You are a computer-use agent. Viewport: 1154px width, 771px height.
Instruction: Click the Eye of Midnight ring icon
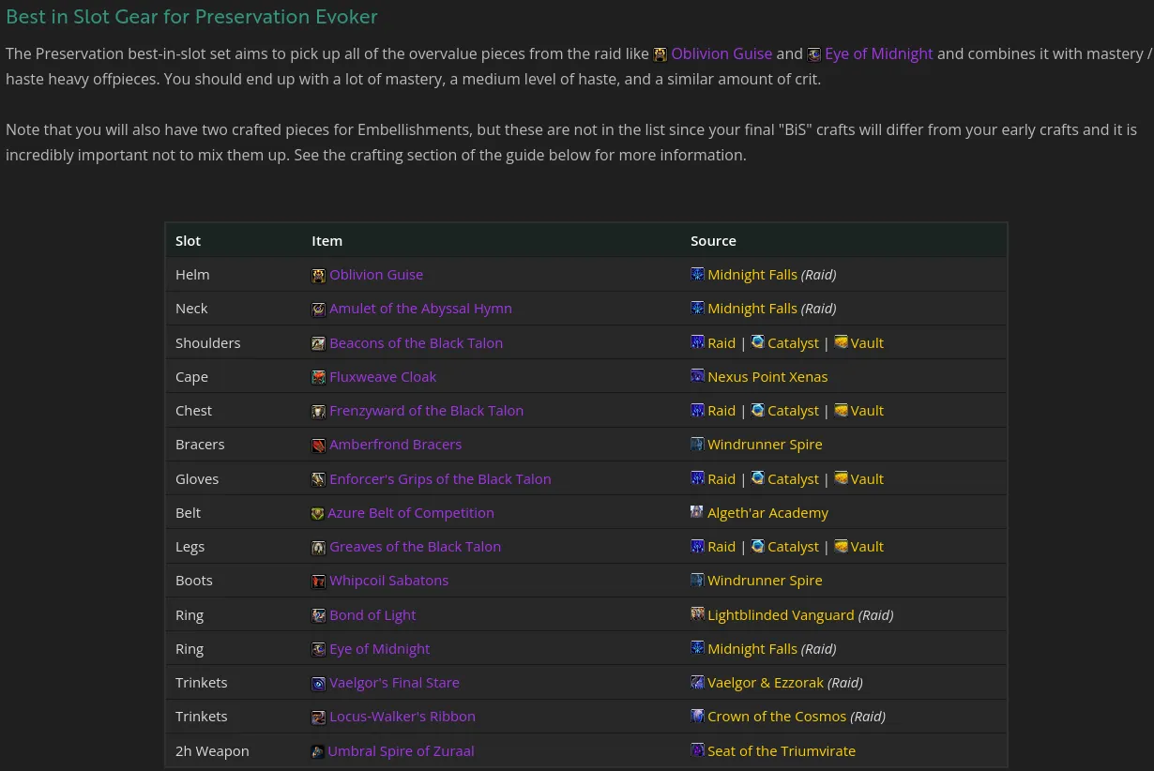pyautogui.click(x=319, y=649)
